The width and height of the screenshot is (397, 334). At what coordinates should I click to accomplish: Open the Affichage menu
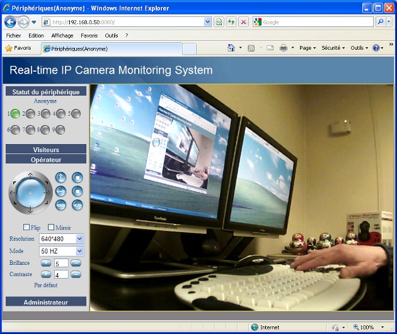(62, 36)
